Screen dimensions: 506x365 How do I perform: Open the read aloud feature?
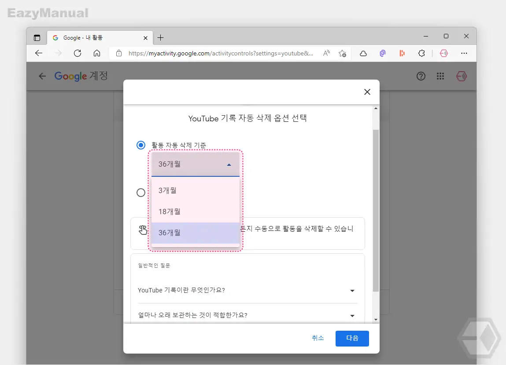point(327,53)
